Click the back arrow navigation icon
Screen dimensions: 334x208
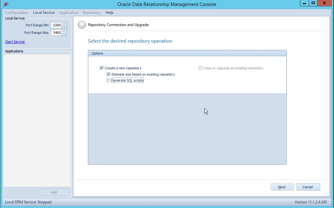coord(82,24)
